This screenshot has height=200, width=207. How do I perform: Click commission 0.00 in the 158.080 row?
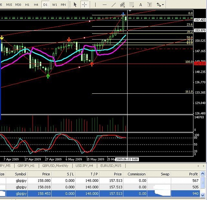coord(142,180)
